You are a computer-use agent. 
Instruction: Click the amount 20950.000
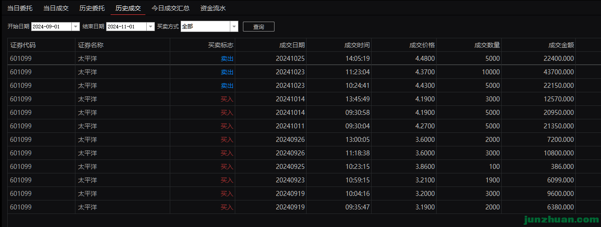coord(559,113)
